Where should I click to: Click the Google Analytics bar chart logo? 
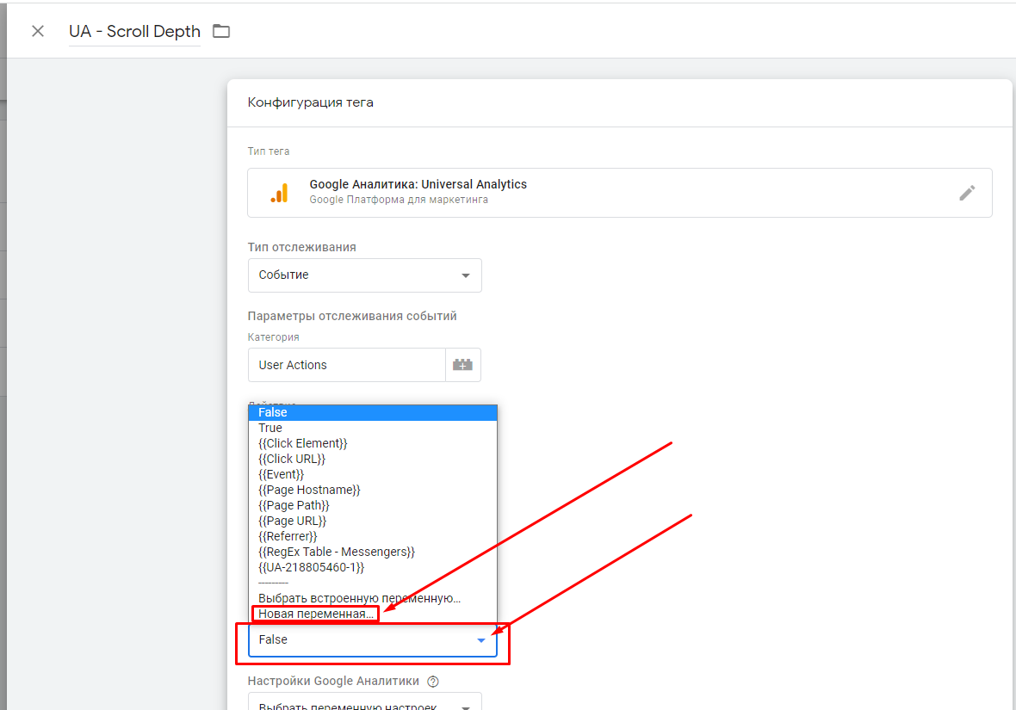pyautogui.click(x=279, y=193)
